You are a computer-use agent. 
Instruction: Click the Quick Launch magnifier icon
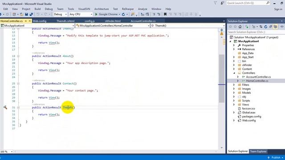click(268, 3)
